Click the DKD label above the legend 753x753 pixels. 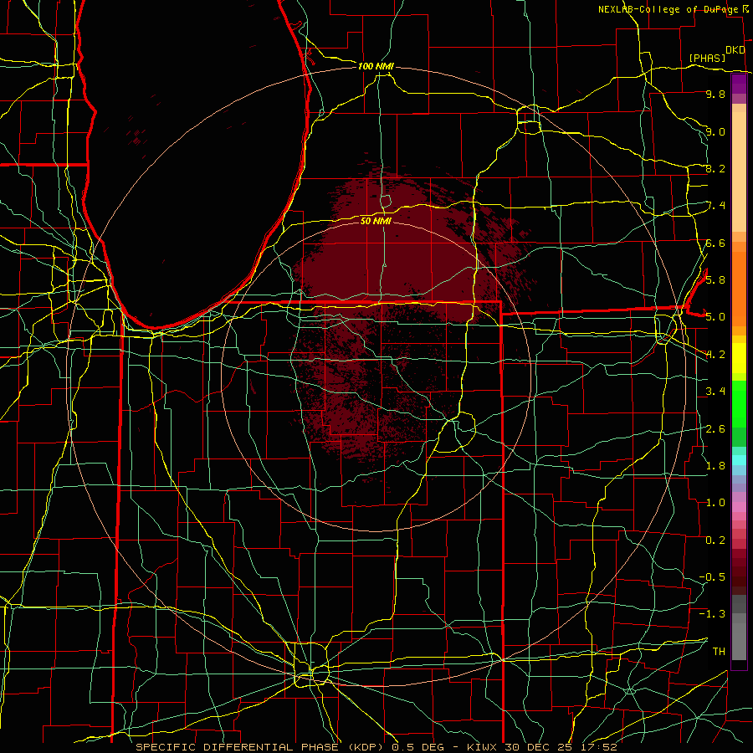(735, 50)
